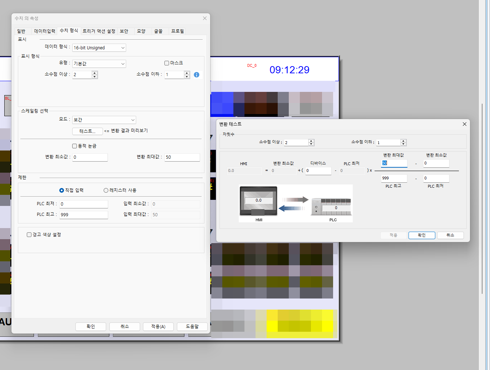
Task: Decrease 소수점 이하 spinner in 변환 테스트 dialog
Action: pos(404,144)
